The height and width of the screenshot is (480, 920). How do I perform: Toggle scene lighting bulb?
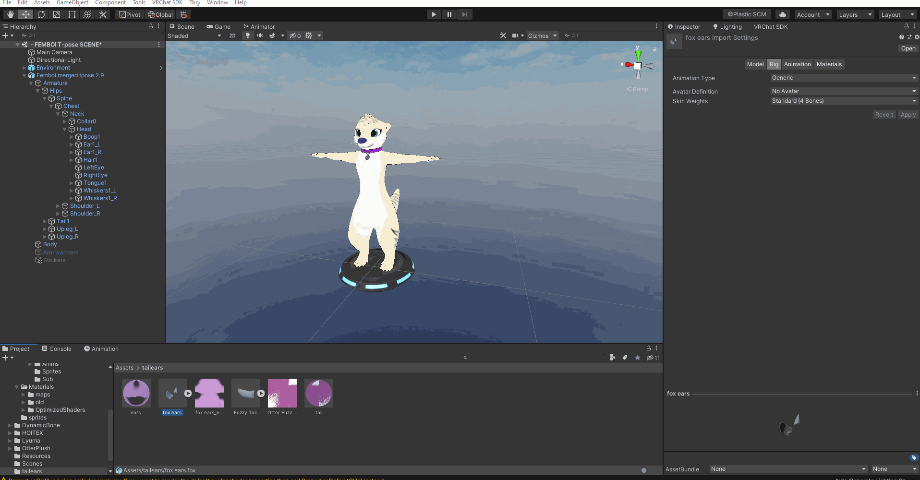(x=248, y=36)
